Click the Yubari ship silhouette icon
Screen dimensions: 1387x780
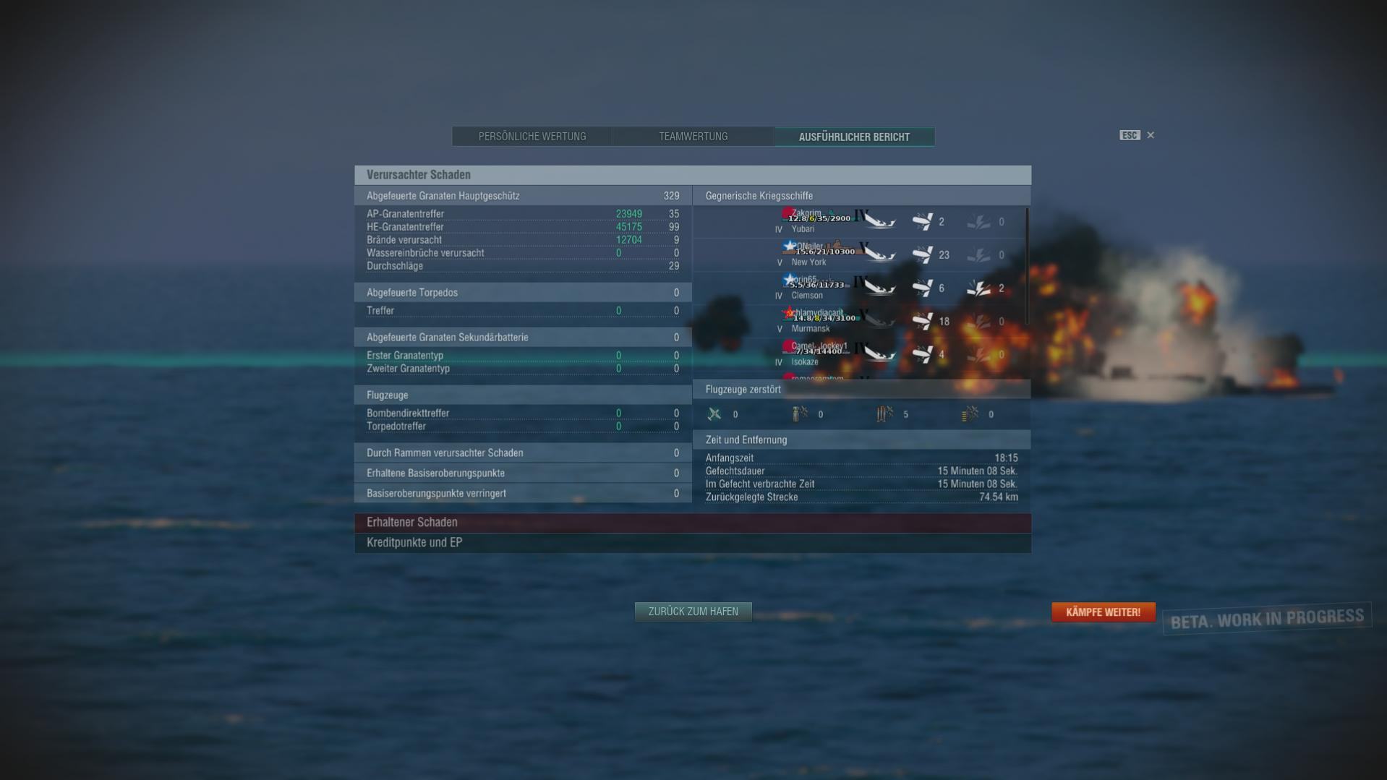[879, 221]
